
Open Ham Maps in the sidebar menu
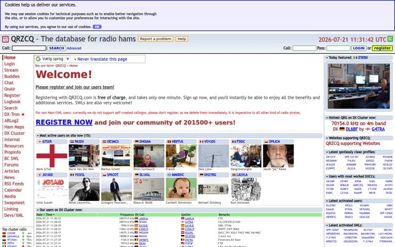click(x=14, y=127)
